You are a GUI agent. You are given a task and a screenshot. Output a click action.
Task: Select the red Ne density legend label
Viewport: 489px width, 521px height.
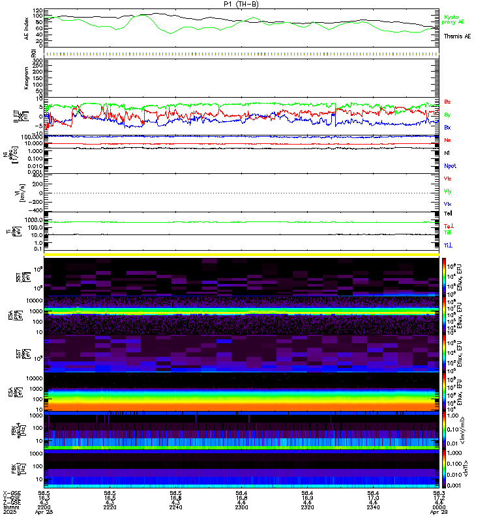coord(447,140)
